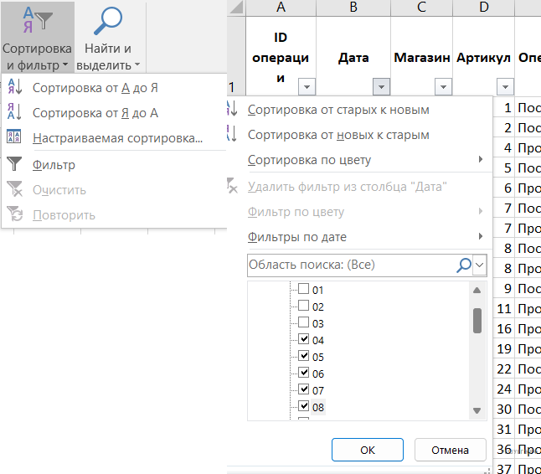541x474 pixels.
Task: Click the date list scrollbar thumb
Action: click(x=477, y=320)
